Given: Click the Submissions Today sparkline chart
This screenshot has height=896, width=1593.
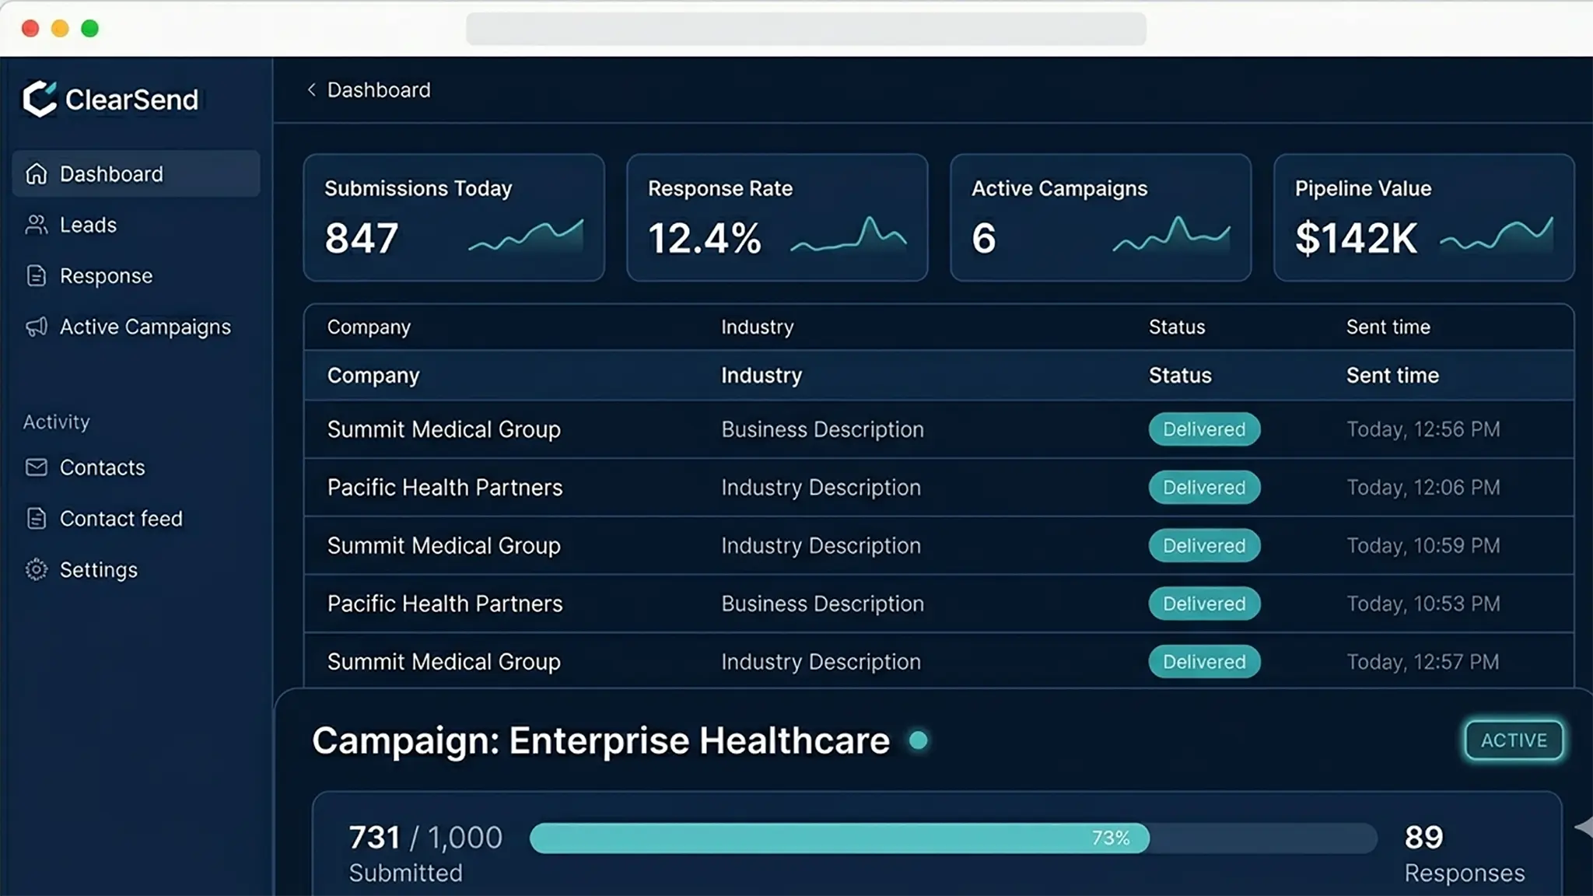Looking at the screenshot, I should pos(526,236).
